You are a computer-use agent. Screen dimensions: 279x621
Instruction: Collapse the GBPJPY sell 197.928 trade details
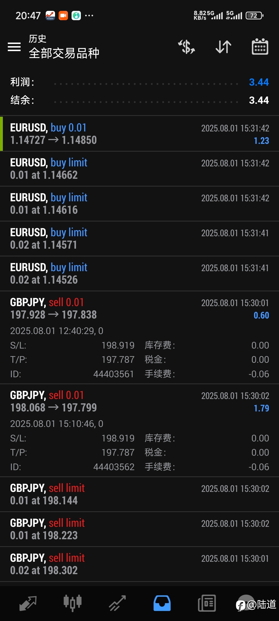point(139,309)
